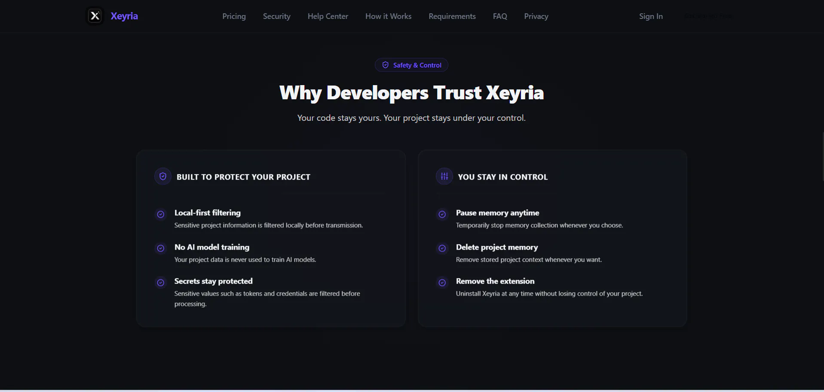Click the 'Local-first filtering' title

pos(208,213)
